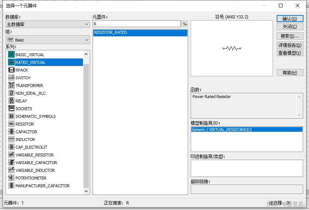Click the 查看模型(V) view model button
The image size is (309, 210).
click(x=290, y=53)
